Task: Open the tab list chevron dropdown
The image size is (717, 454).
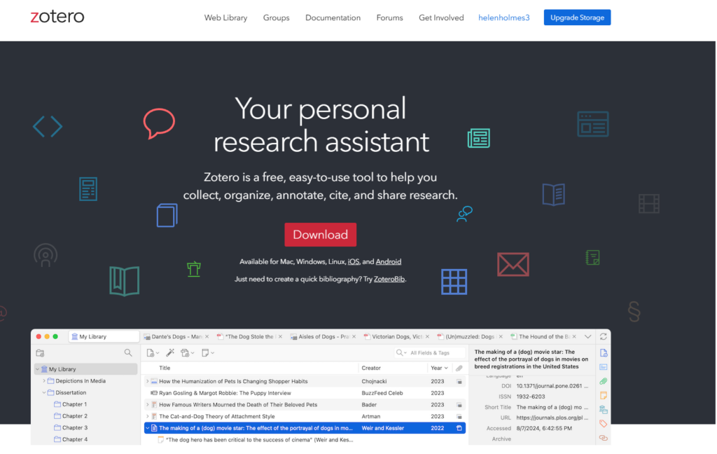Action: pyautogui.click(x=587, y=337)
